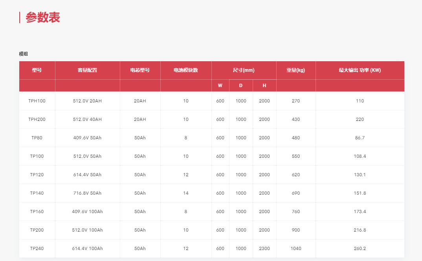Click 20AH cell type in TPH100 row
Screen dimensions: 422x261
140,101
